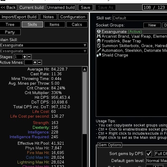Click the Total DPS inc. DoT value
The height and width of the screenshot is (167, 167).
(61, 107)
